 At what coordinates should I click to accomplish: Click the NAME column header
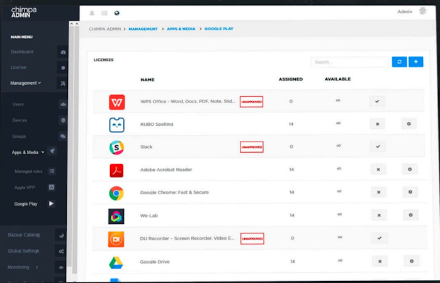coord(147,80)
